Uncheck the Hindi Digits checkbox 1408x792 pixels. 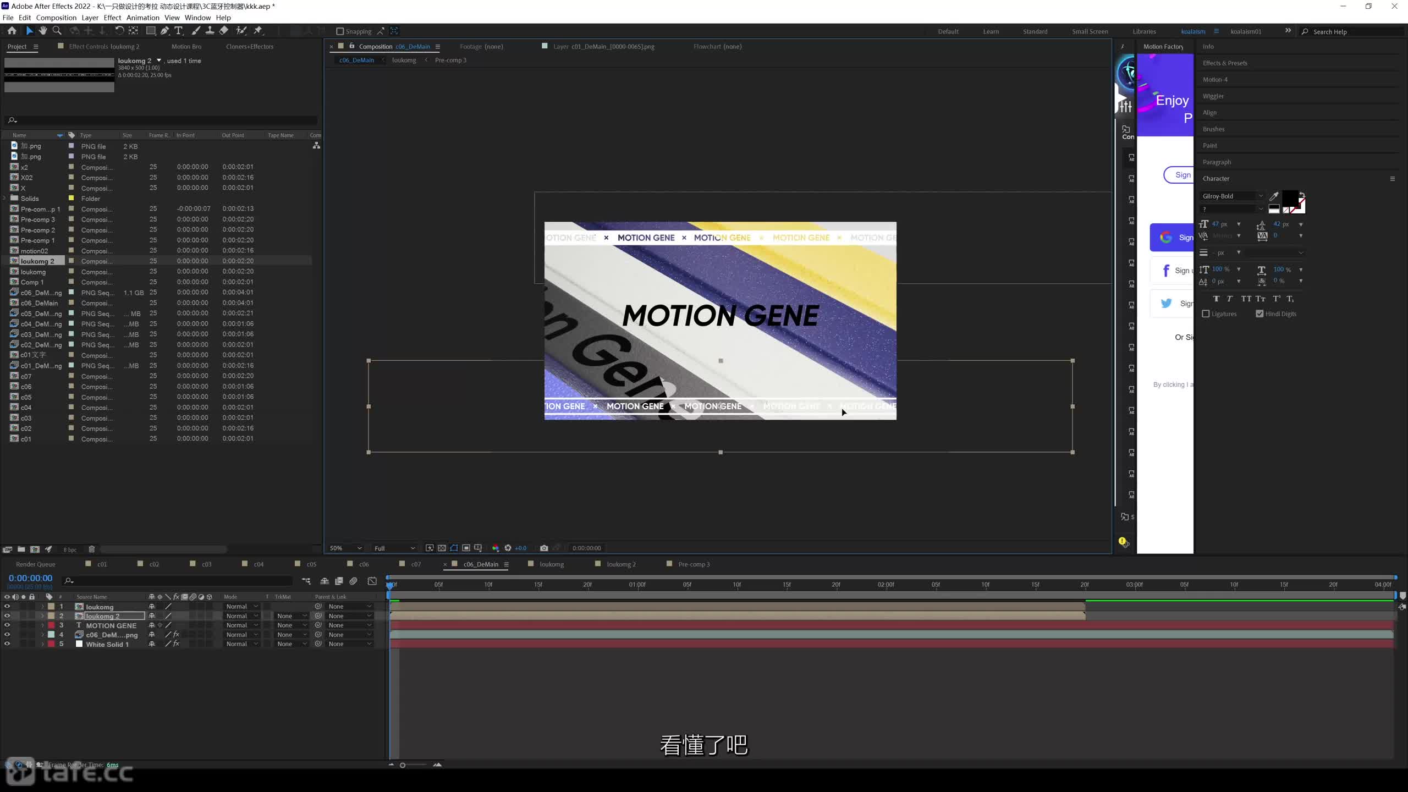[1259, 313]
